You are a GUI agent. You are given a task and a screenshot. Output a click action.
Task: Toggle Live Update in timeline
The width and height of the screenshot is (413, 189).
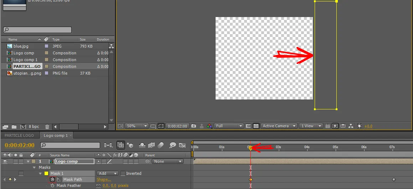(120, 145)
